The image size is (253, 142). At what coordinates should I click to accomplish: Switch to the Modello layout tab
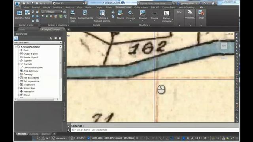22,134
